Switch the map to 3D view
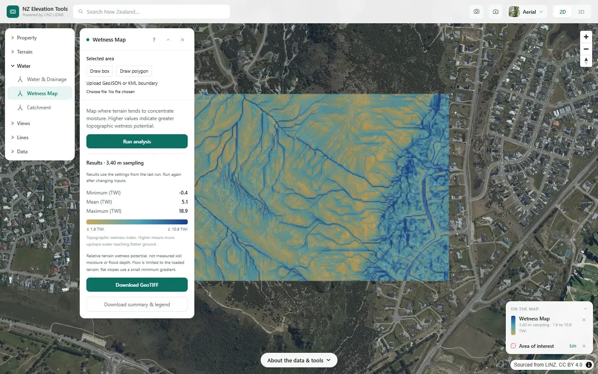 (x=581, y=12)
